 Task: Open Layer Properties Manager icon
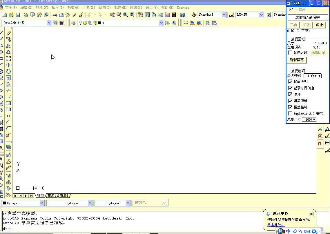(x=73, y=23)
